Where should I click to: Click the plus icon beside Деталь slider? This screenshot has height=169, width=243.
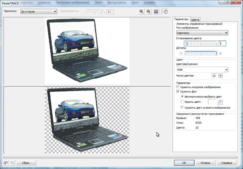pos(220,53)
